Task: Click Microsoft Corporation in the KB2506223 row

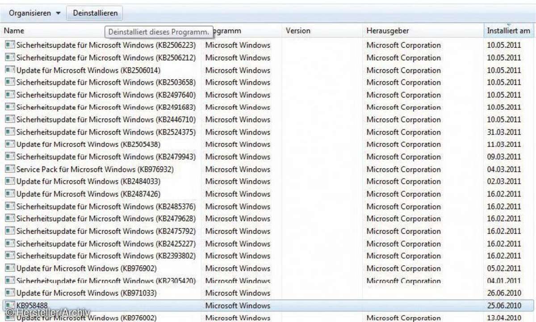Action: point(403,45)
